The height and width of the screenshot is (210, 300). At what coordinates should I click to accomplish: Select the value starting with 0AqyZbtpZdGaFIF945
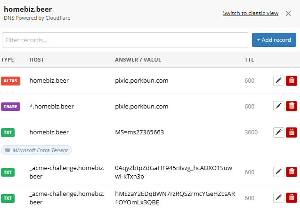(x=173, y=172)
